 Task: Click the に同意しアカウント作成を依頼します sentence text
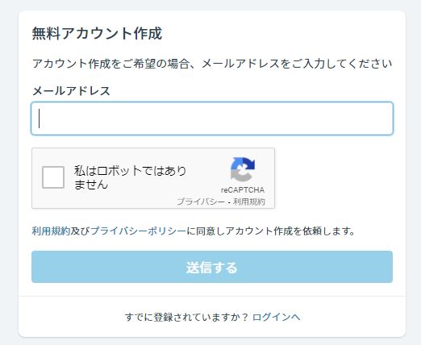pyautogui.click(x=270, y=231)
